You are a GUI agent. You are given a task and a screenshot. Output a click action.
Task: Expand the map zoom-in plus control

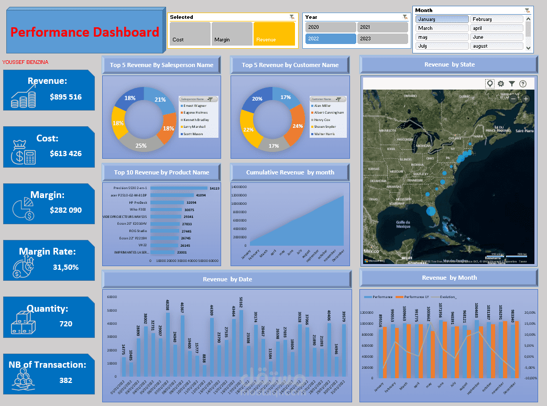point(526,98)
